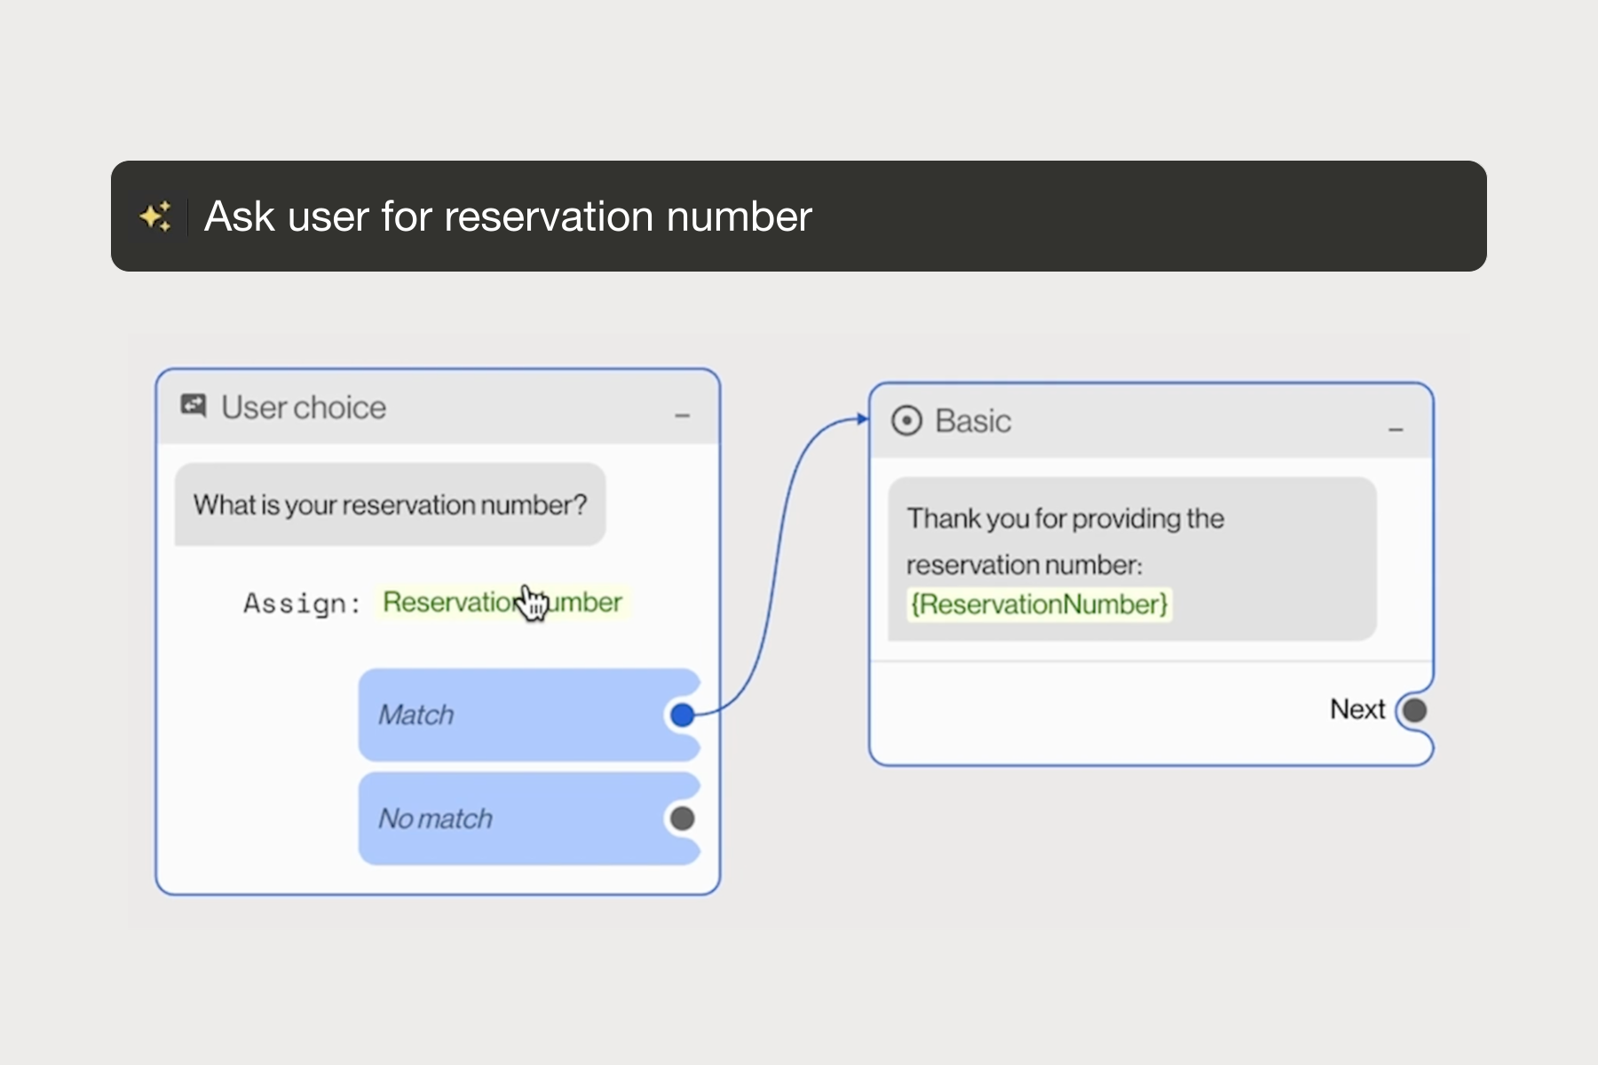Select the Match output row
Image resolution: width=1598 pixels, height=1065 pixels.
point(529,714)
